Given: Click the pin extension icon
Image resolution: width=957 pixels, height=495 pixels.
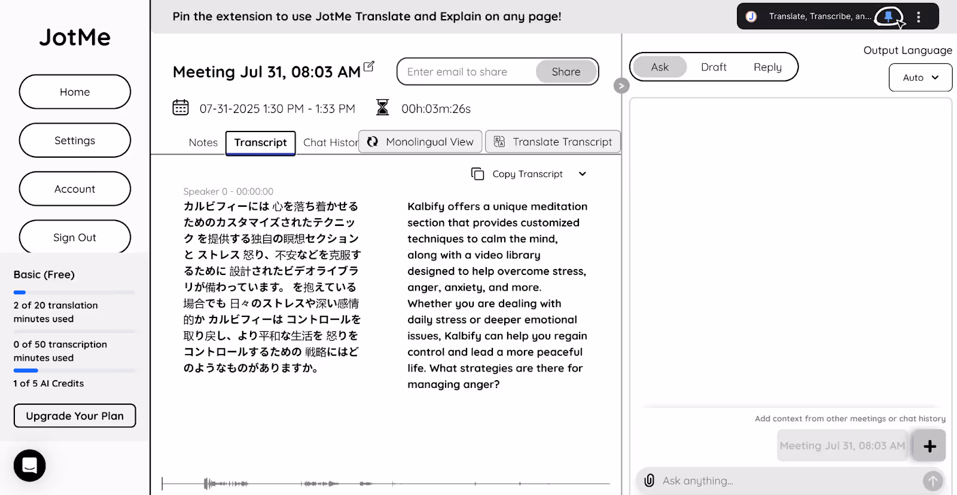Looking at the screenshot, I should pos(888,16).
